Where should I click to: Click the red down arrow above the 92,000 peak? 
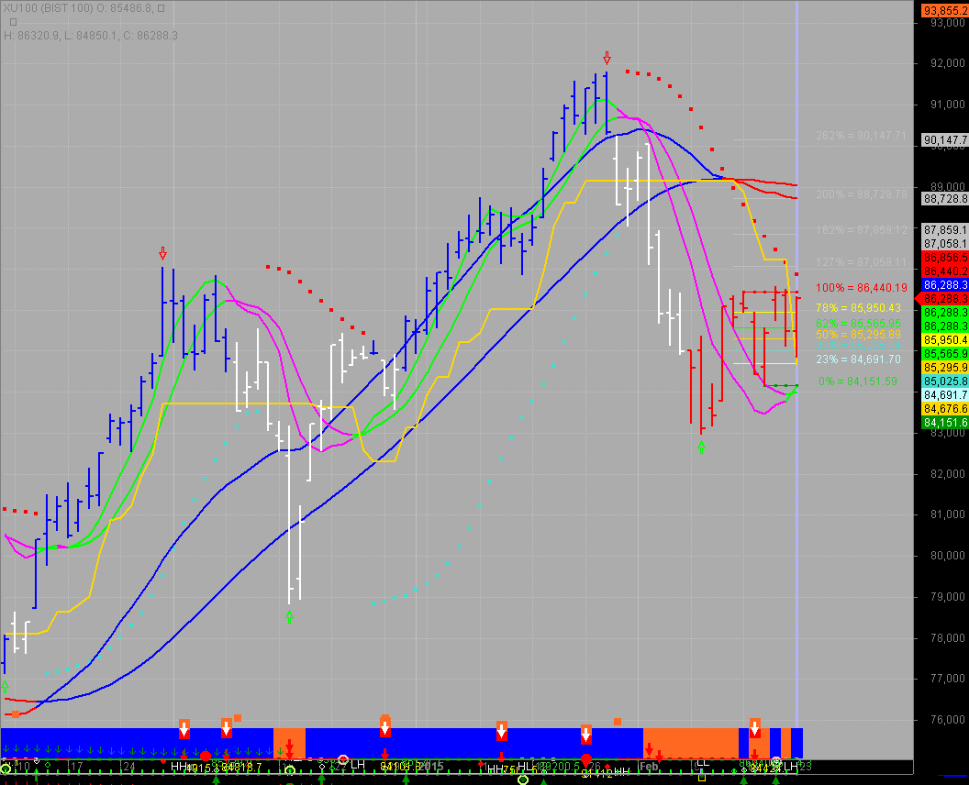pyautogui.click(x=607, y=58)
